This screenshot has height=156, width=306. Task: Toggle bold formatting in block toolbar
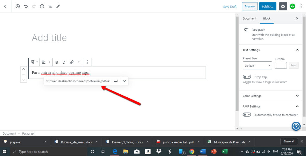(x=56, y=62)
